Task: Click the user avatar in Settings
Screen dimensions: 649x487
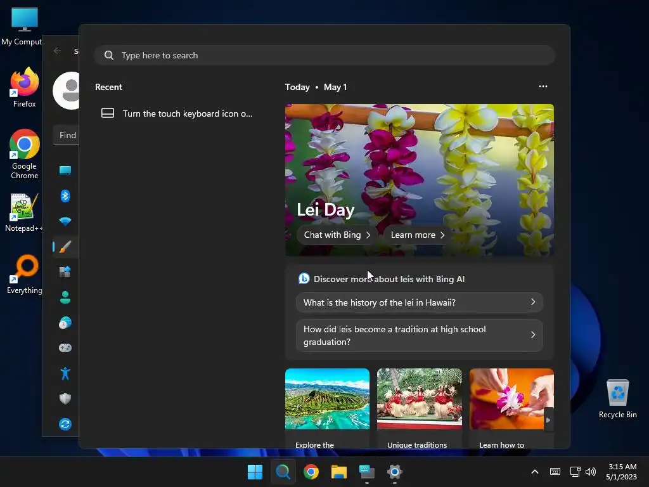Action: point(66,91)
